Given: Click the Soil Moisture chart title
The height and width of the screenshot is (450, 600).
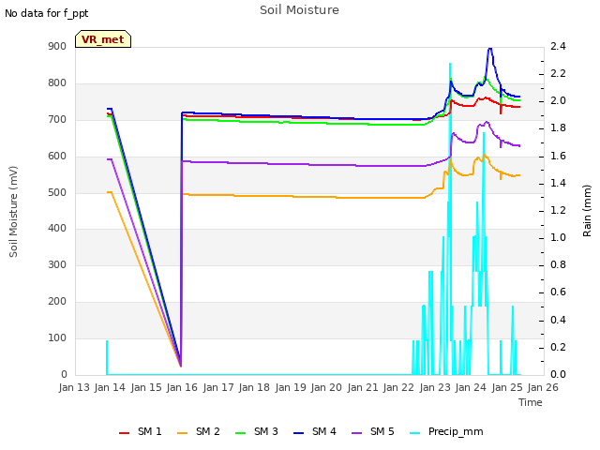Looking at the screenshot, I should click(x=299, y=10).
